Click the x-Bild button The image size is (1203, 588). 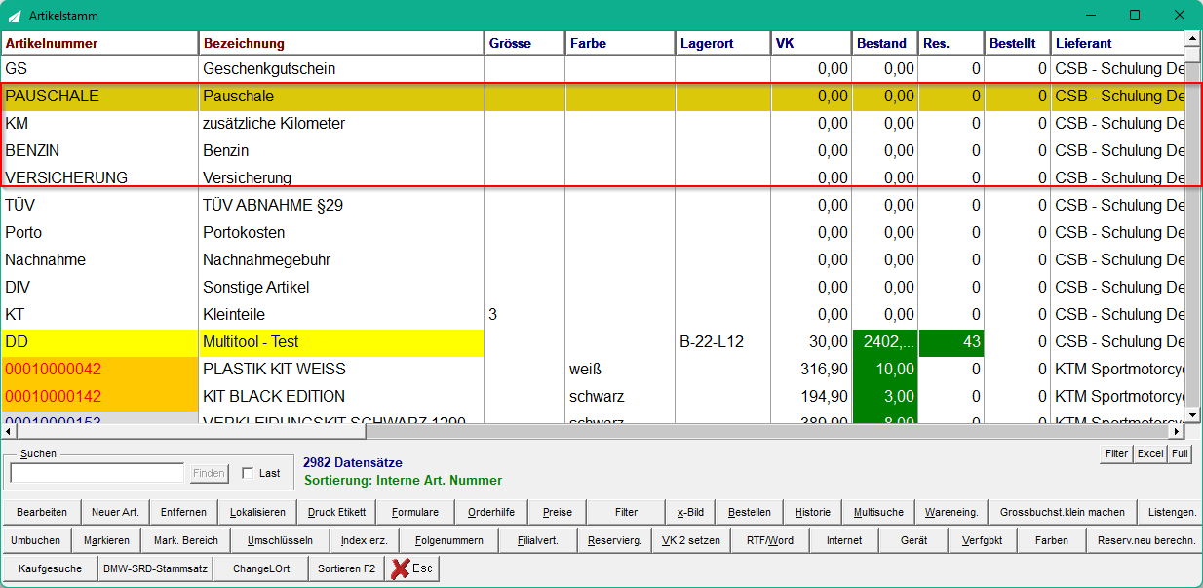(690, 512)
